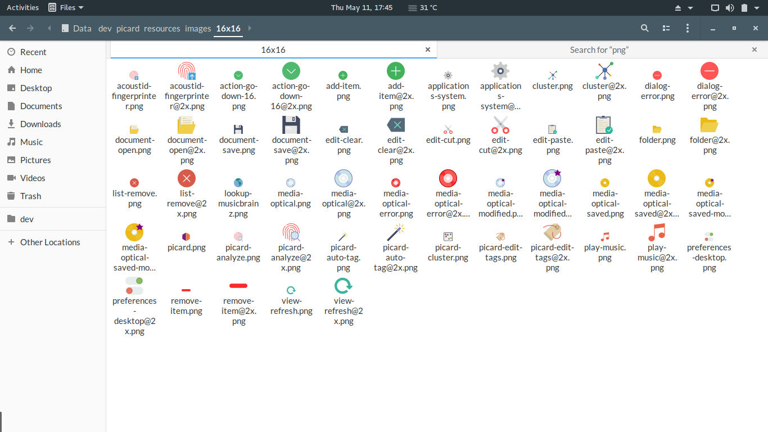
Task: Navigate to resources in the path bar
Action: click(162, 28)
